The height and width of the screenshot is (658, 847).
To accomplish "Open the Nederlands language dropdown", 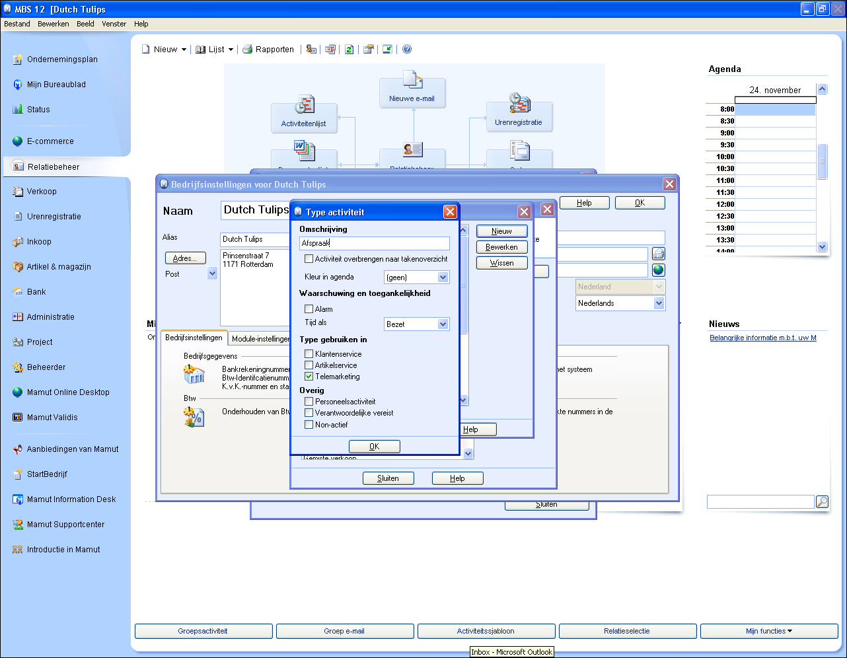I will click(659, 303).
